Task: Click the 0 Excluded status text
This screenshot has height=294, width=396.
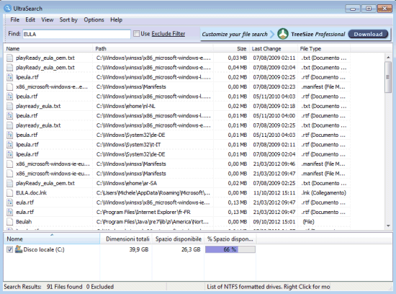Action: (x=100, y=287)
